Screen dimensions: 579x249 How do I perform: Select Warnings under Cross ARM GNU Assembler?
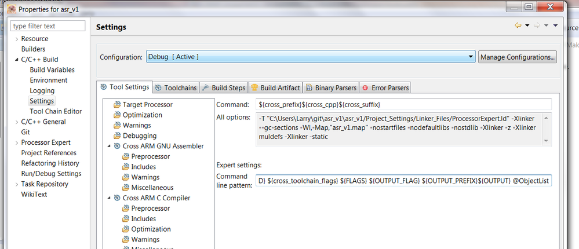[x=145, y=177]
